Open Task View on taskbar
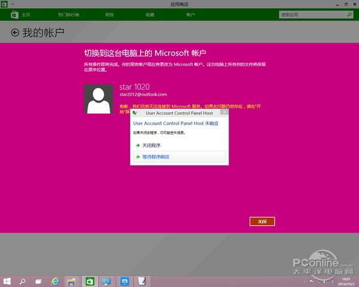Image resolution: width=359 pixels, height=287 pixels. (38, 281)
